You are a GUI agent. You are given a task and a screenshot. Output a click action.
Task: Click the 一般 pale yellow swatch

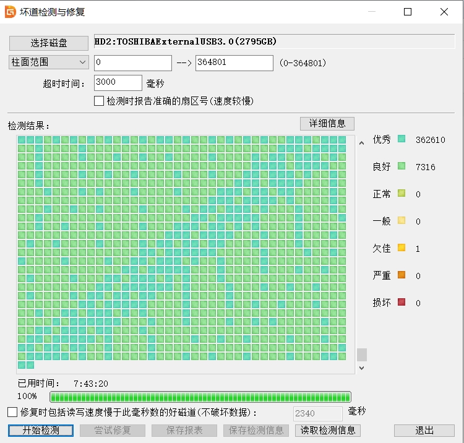click(402, 220)
